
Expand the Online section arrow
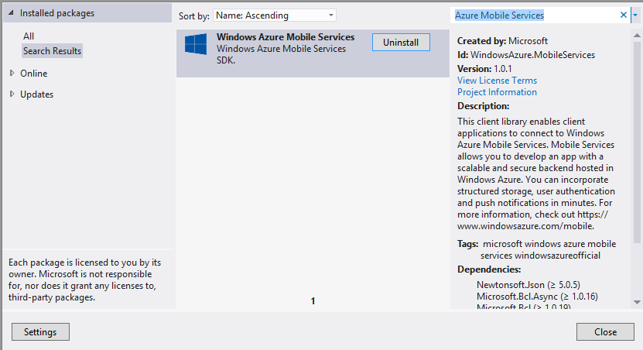pyautogui.click(x=12, y=73)
